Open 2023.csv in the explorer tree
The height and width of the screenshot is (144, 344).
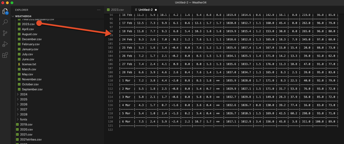(28, 24)
